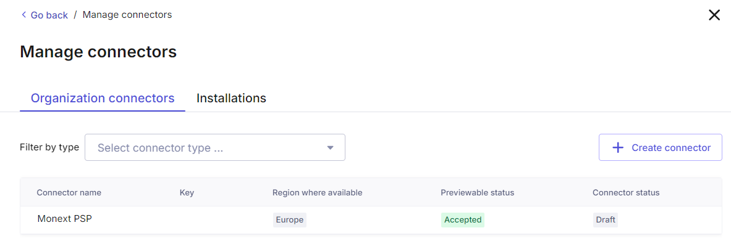
Task: Click the Draft connector status badge
Action: click(606, 219)
